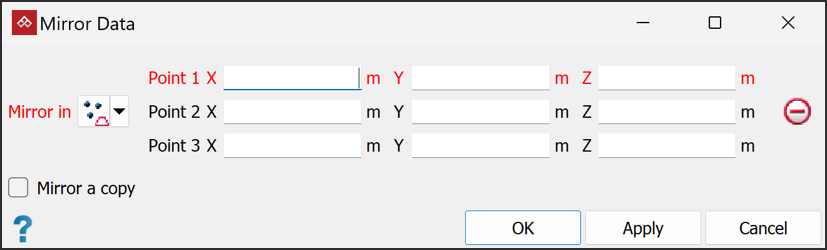Image resolution: width=827 pixels, height=250 pixels.
Task: Focus the Point 3 Z field
Action: 667,146
